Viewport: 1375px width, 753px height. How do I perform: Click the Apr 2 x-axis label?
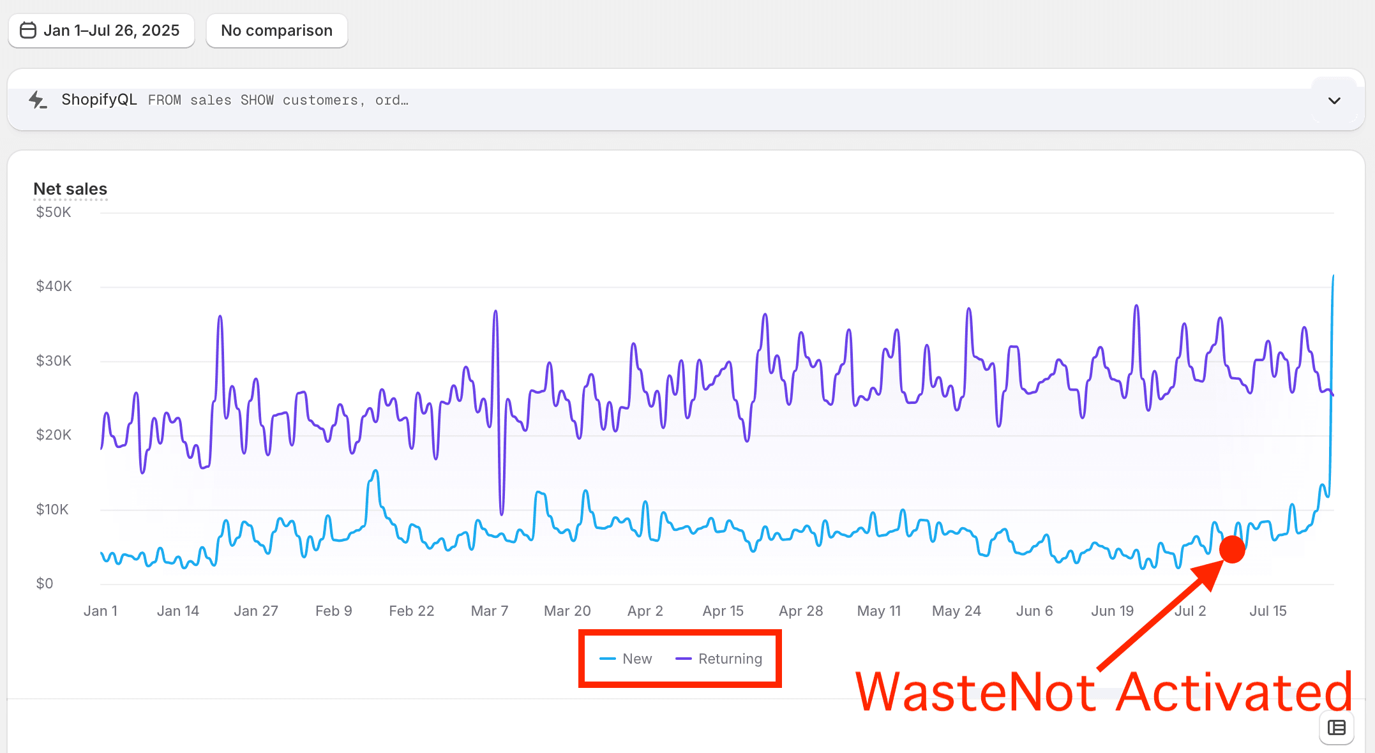click(x=645, y=611)
